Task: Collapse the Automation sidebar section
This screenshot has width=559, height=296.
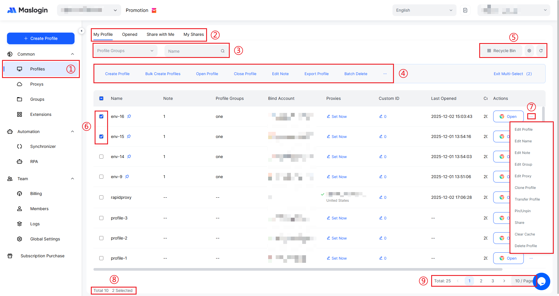Action: [x=72, y=132]
